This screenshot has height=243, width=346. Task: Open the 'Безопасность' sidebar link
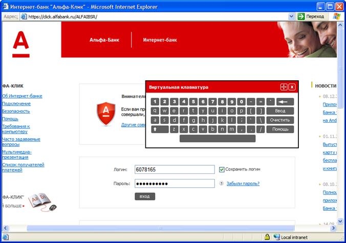[16, 111]
